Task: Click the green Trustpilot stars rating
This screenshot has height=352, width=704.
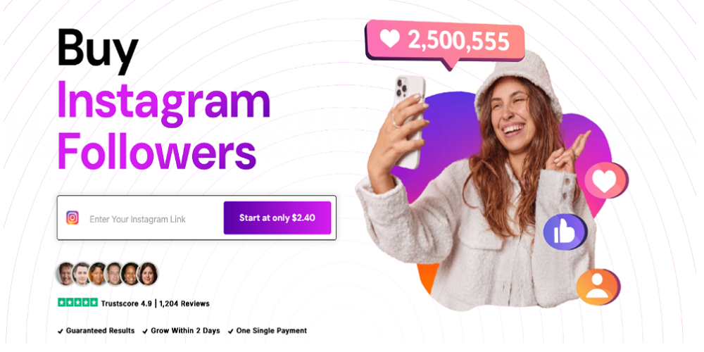Action: (77, 303)
